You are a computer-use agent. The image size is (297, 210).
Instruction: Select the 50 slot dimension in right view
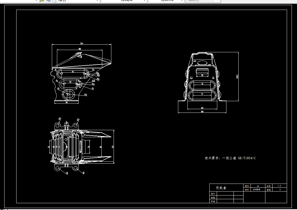click(x=202, y=75)
